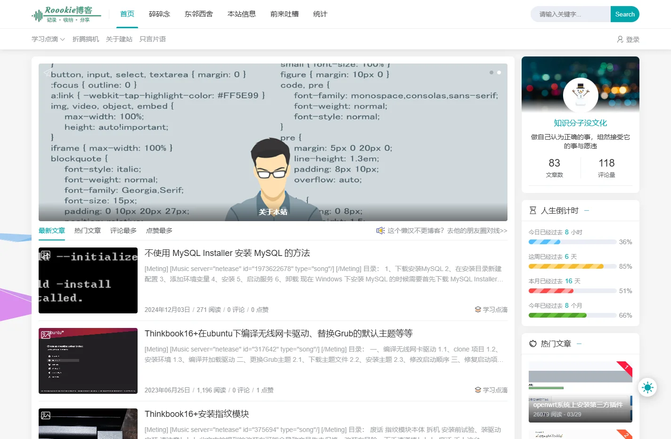Click this week's 85% yellow progress bar
This screenshot has height=439, width=671.
[573, 266]
